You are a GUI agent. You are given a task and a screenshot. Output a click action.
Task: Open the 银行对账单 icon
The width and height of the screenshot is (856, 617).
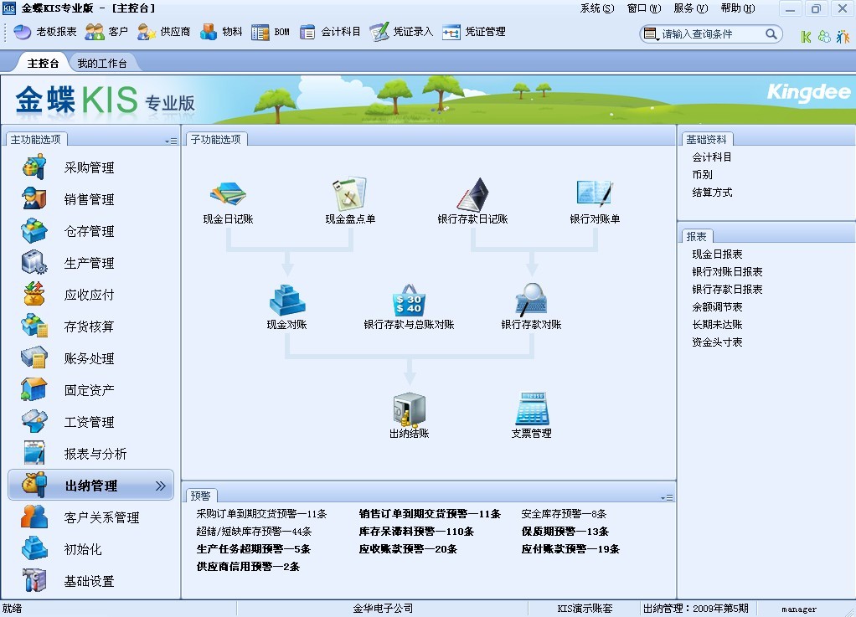(595, 193)
